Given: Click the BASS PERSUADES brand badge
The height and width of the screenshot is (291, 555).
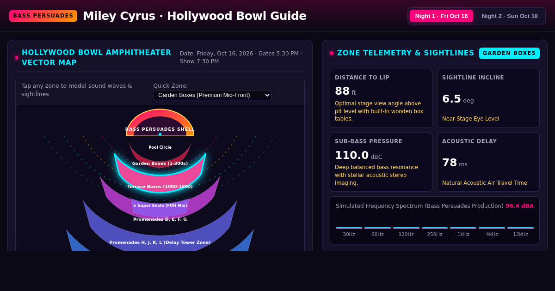Looking at the screenshot, I should [43, 16].
